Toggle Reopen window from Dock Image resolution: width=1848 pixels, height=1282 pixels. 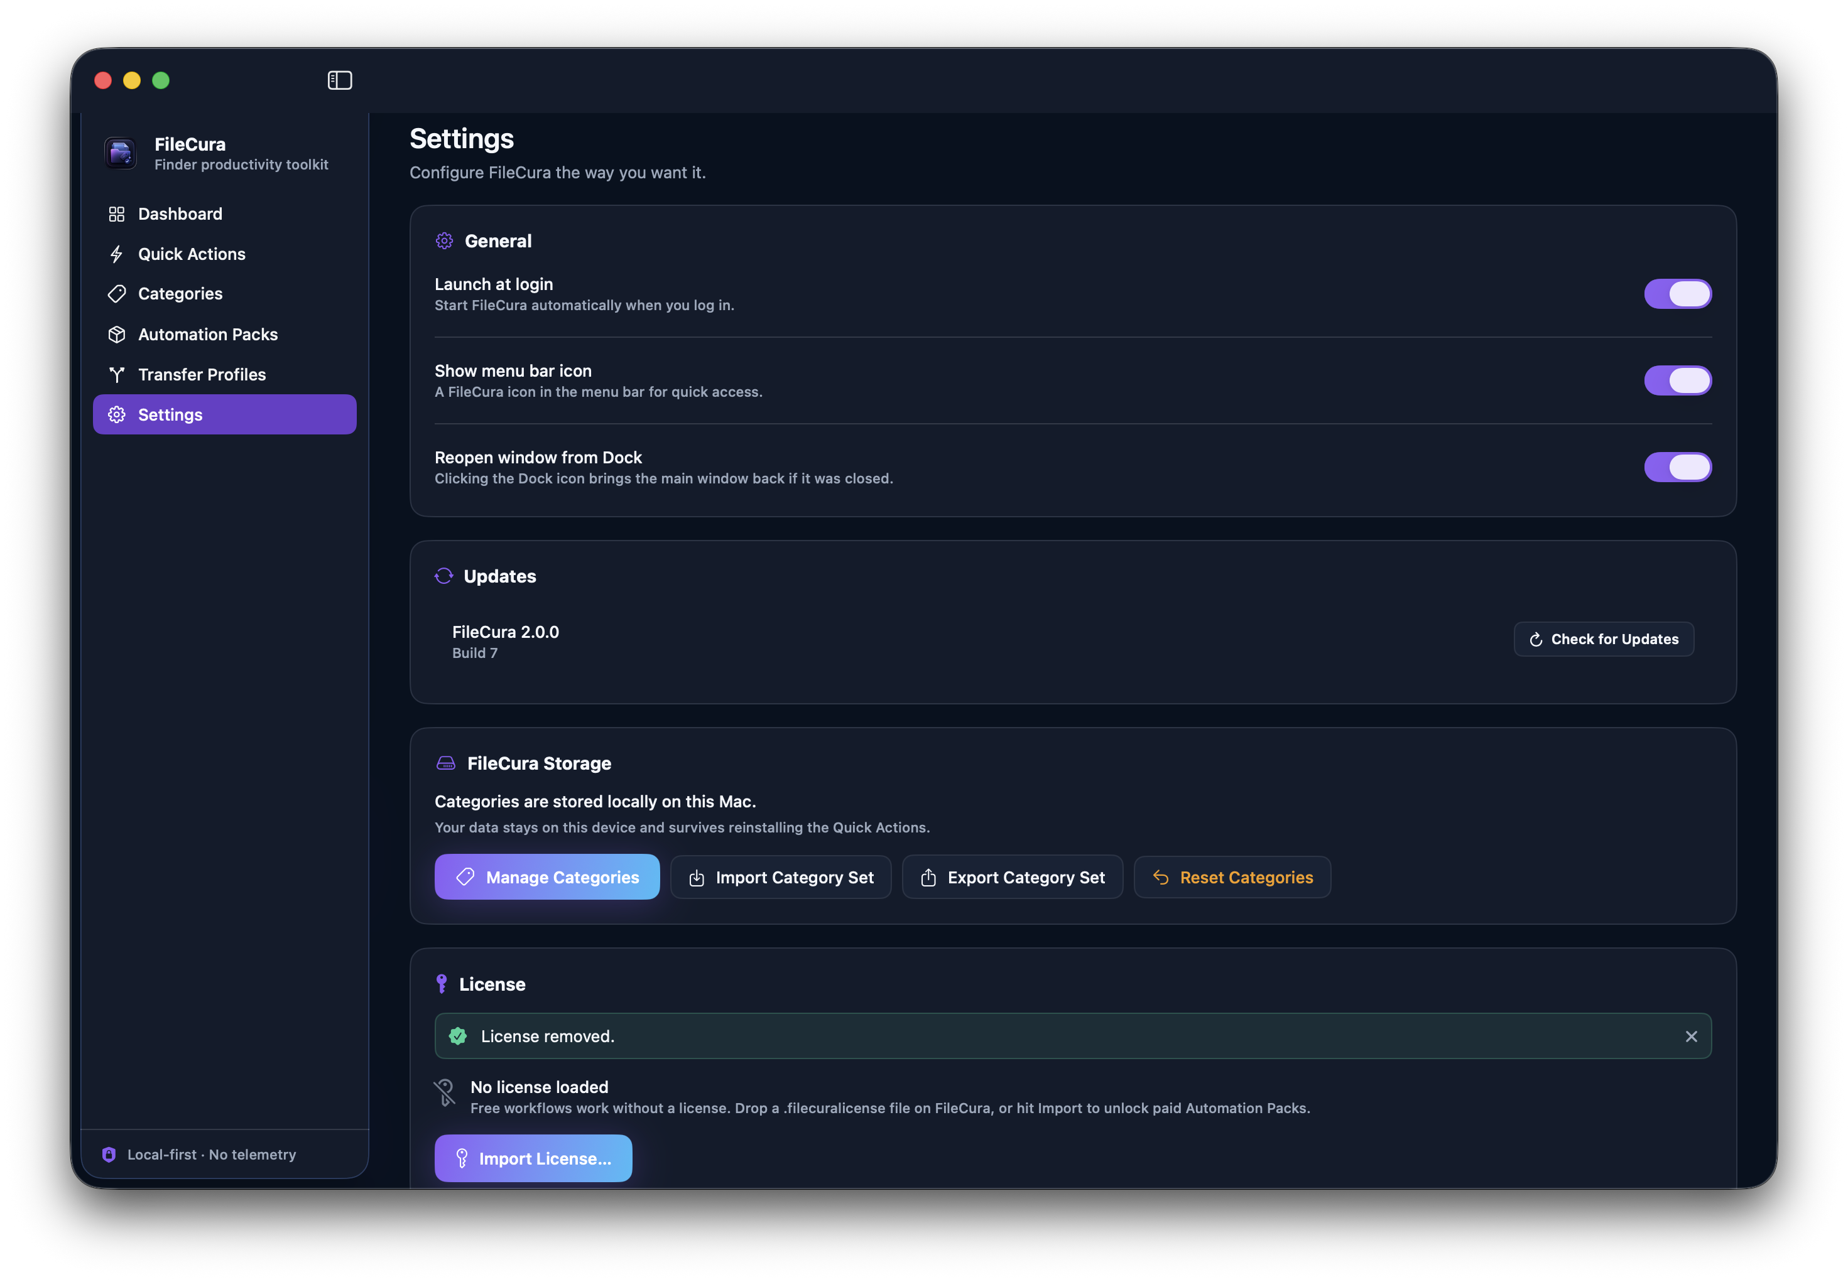click(x=1678, y=468)
